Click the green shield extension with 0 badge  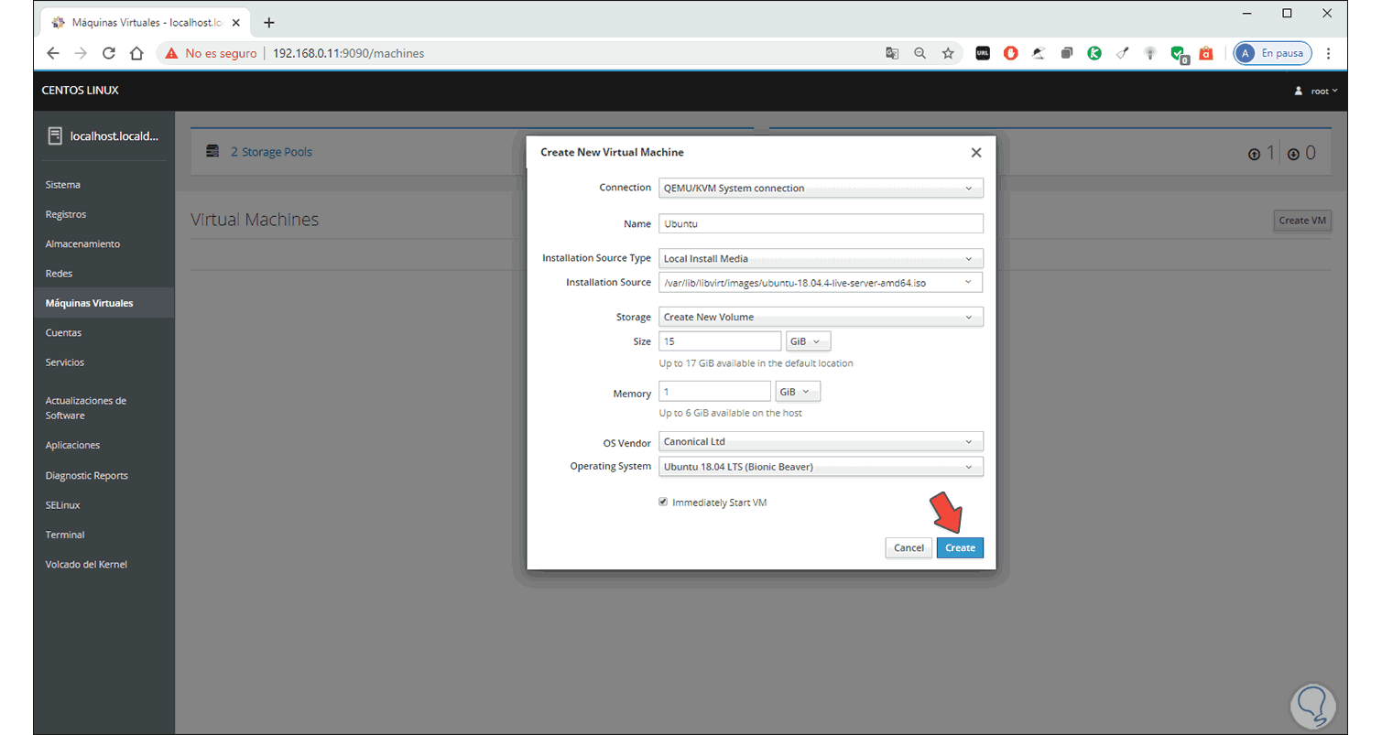(x=1179, y=54)
